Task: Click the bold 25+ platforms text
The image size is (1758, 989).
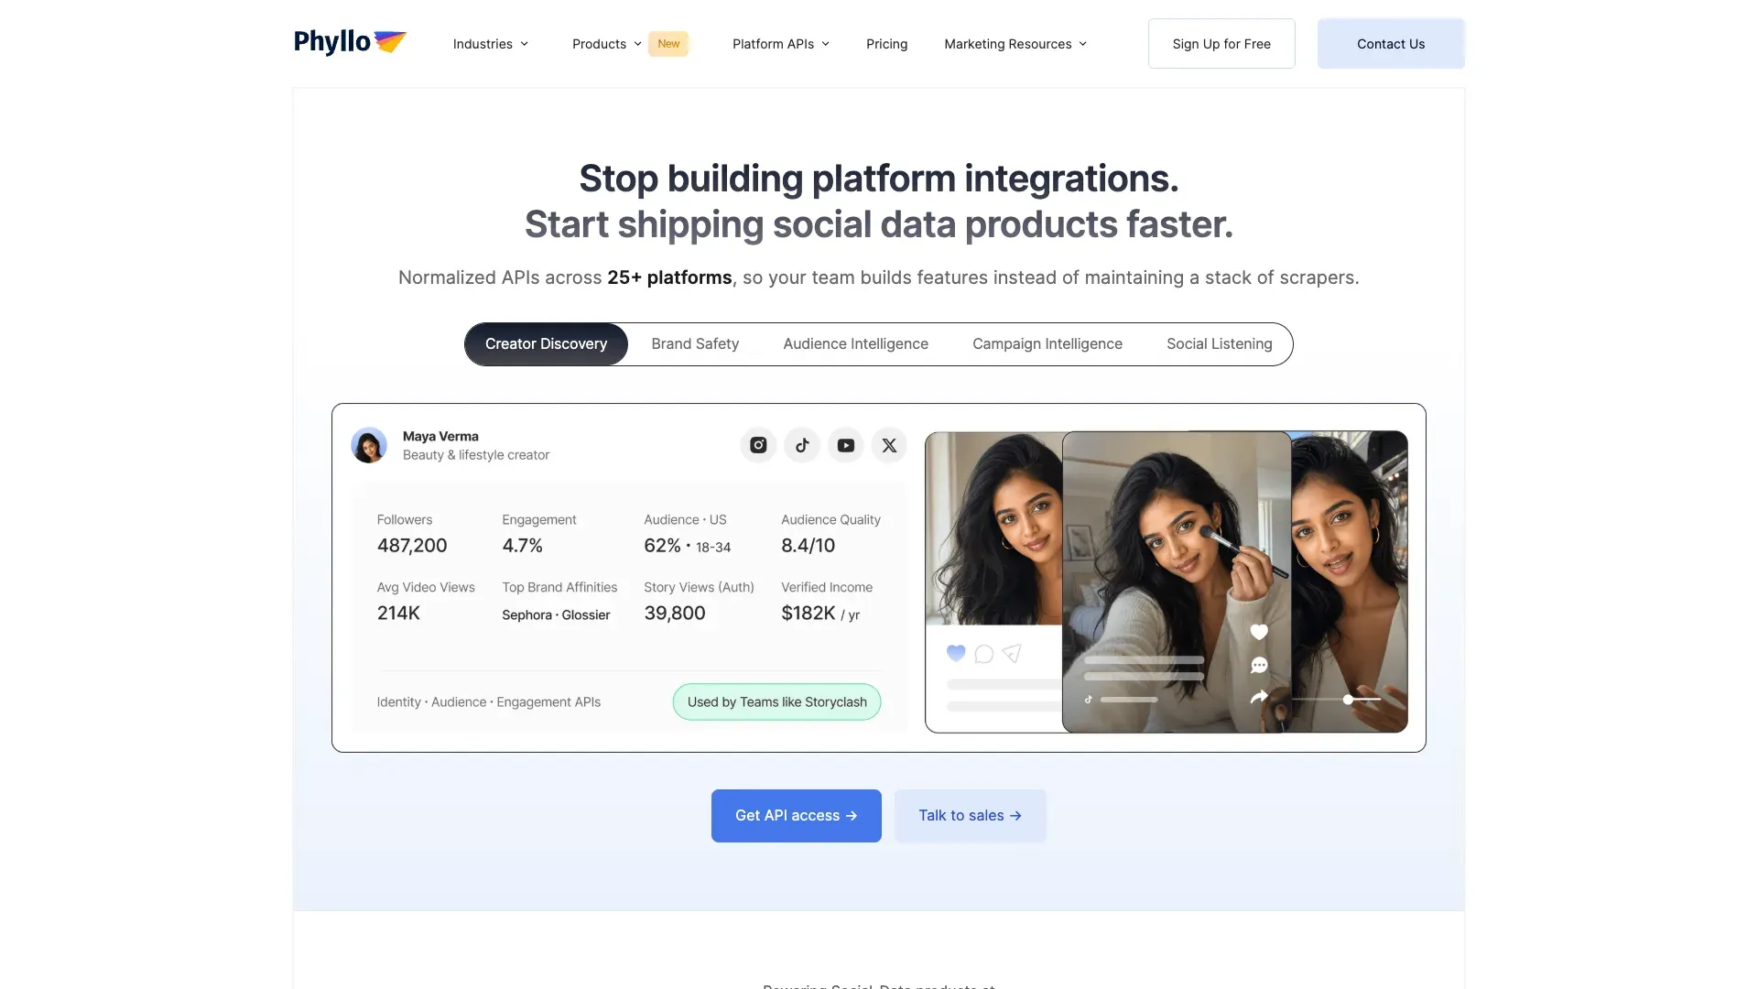Action: tap(669, 277)
